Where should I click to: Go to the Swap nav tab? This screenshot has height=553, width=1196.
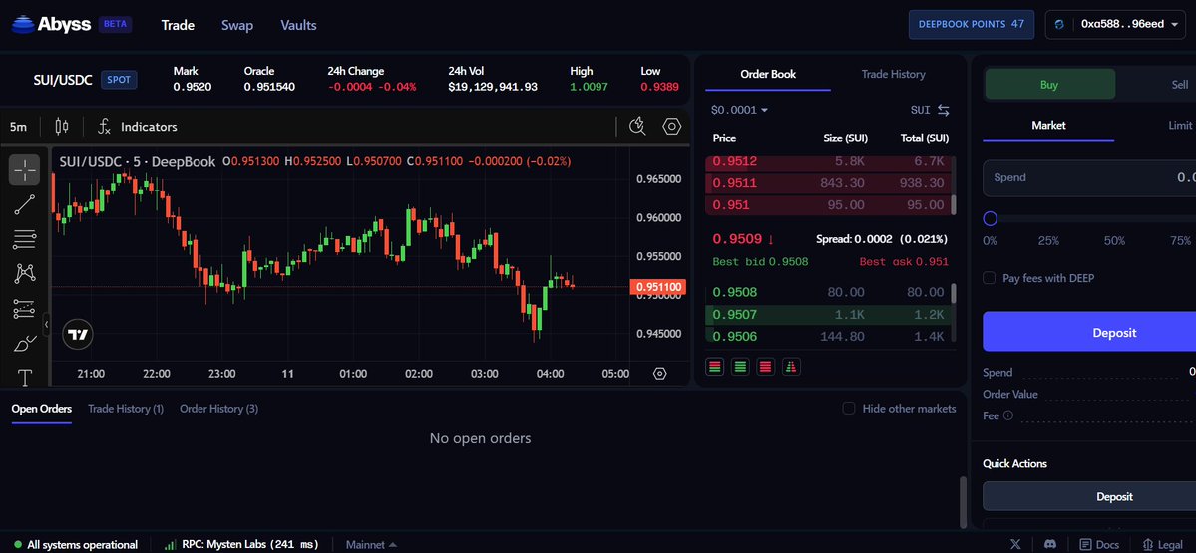pyautogui.click(x=237, y=25)
